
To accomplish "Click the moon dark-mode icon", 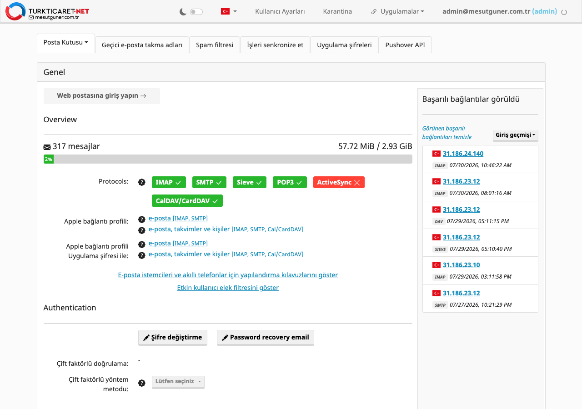I will (183, 12).
